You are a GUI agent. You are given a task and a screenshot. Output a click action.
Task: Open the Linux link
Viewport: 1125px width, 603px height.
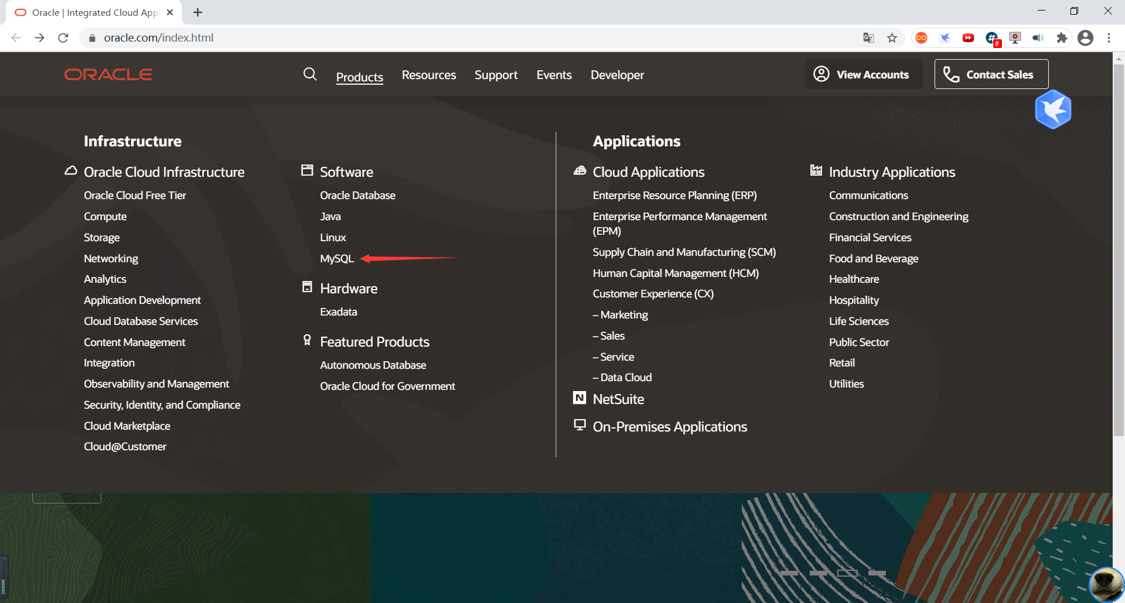click(x=333, y=238)
